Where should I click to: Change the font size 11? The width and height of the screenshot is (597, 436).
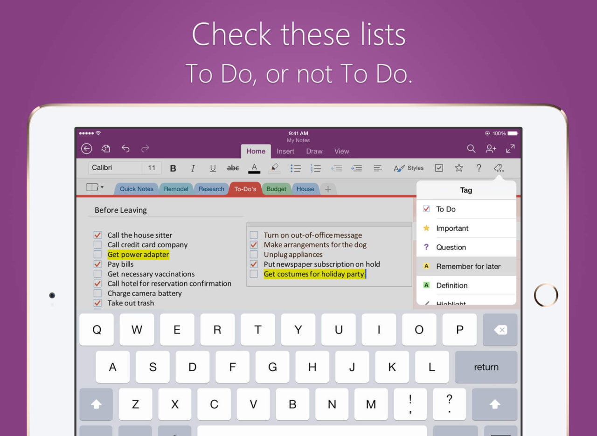click(x=152, y=168)
